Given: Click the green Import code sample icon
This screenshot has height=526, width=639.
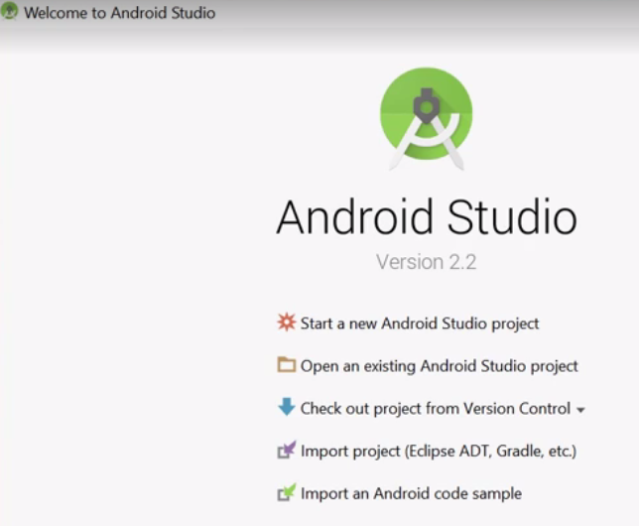Looking at the screenshot, I should click(x=287, y=492).
